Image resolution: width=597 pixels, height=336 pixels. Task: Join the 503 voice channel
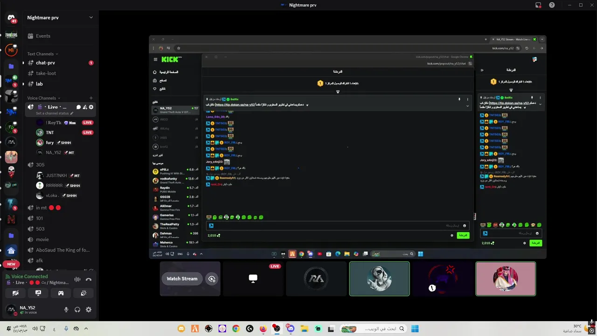pos(60,229)
